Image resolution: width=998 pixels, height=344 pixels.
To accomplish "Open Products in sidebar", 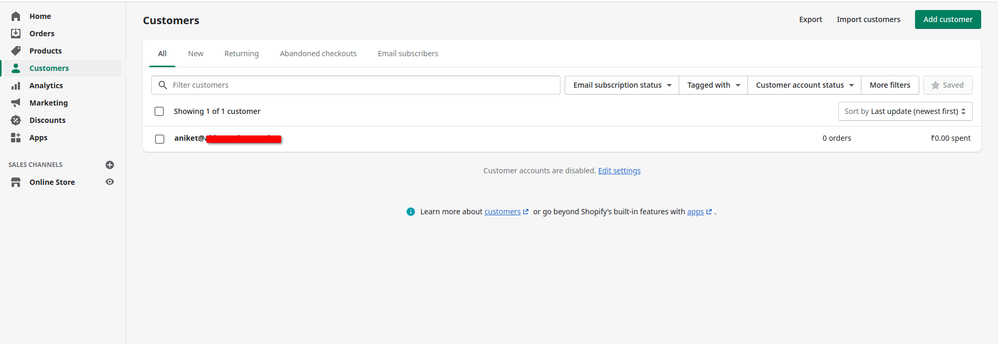I will pyautogui.click(x=46, y=51).
